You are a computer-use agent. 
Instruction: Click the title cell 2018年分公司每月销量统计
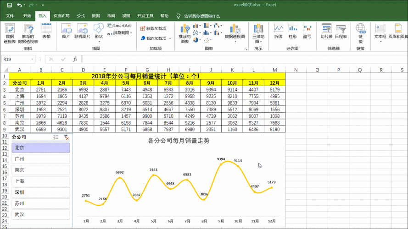147,76
